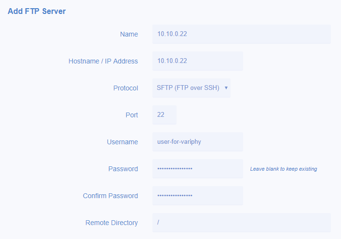Click the Leave blank to keep existing hint
This screenshot has height=239, width=341.
pos(284,169)
